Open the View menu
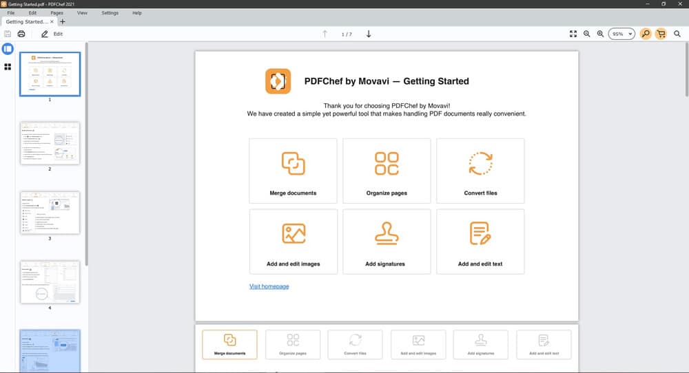The height and width of the screenshot is (373, 689). tap(82, 12)
